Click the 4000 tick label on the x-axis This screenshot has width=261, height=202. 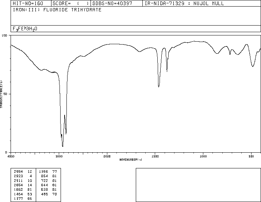(11, 156)
